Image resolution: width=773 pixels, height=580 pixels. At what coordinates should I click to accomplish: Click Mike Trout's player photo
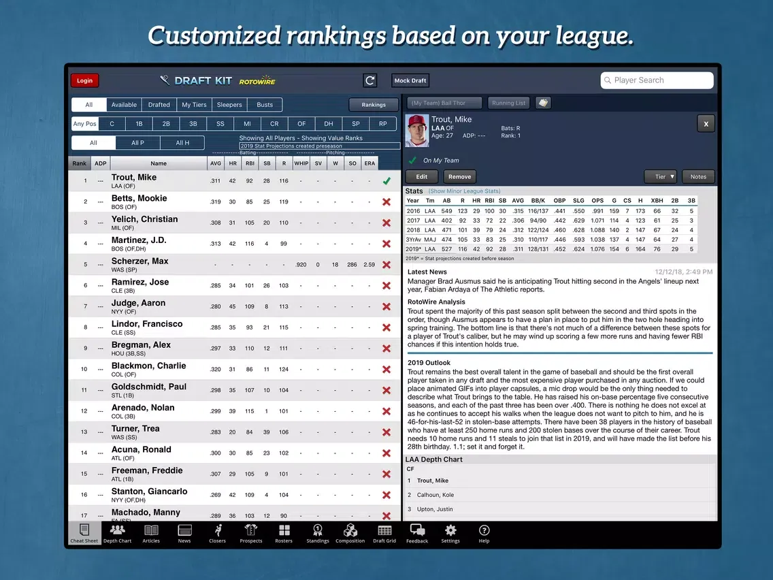417,131
